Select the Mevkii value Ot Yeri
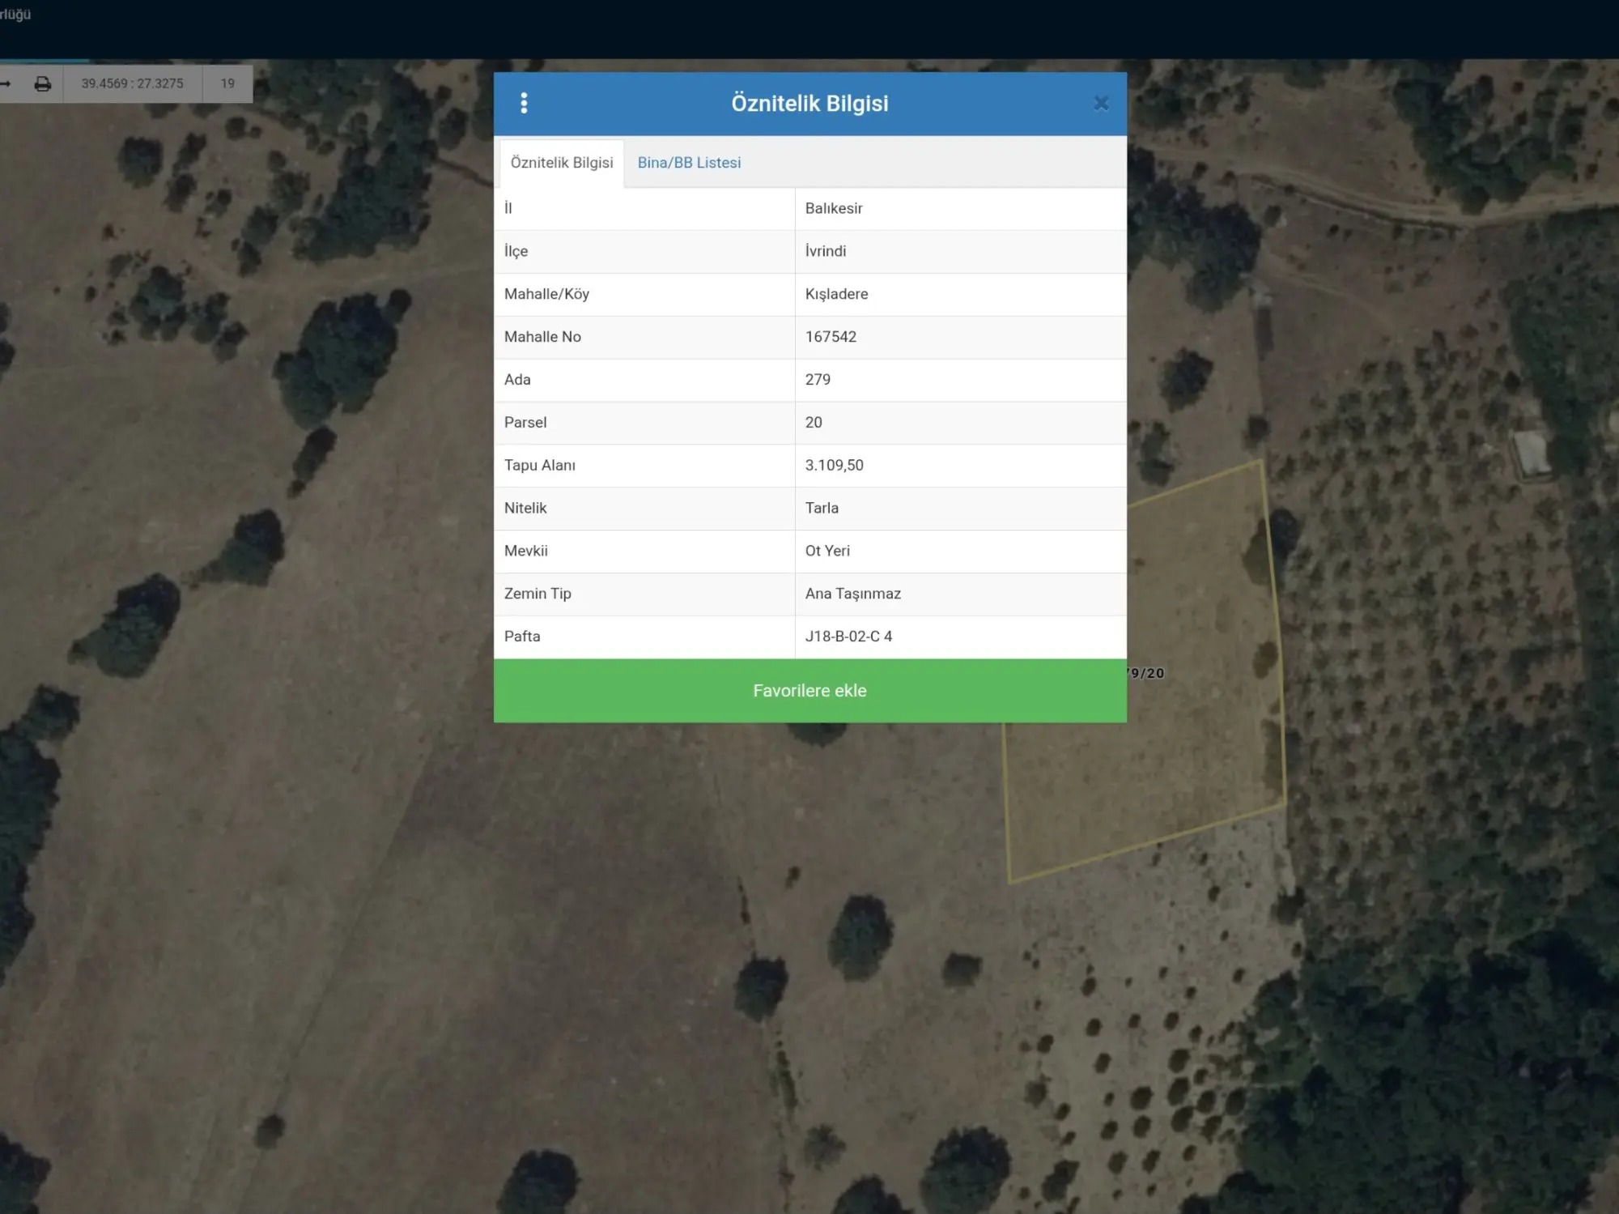This screenshot has width=1619, height=1214. tap(827, 551)
